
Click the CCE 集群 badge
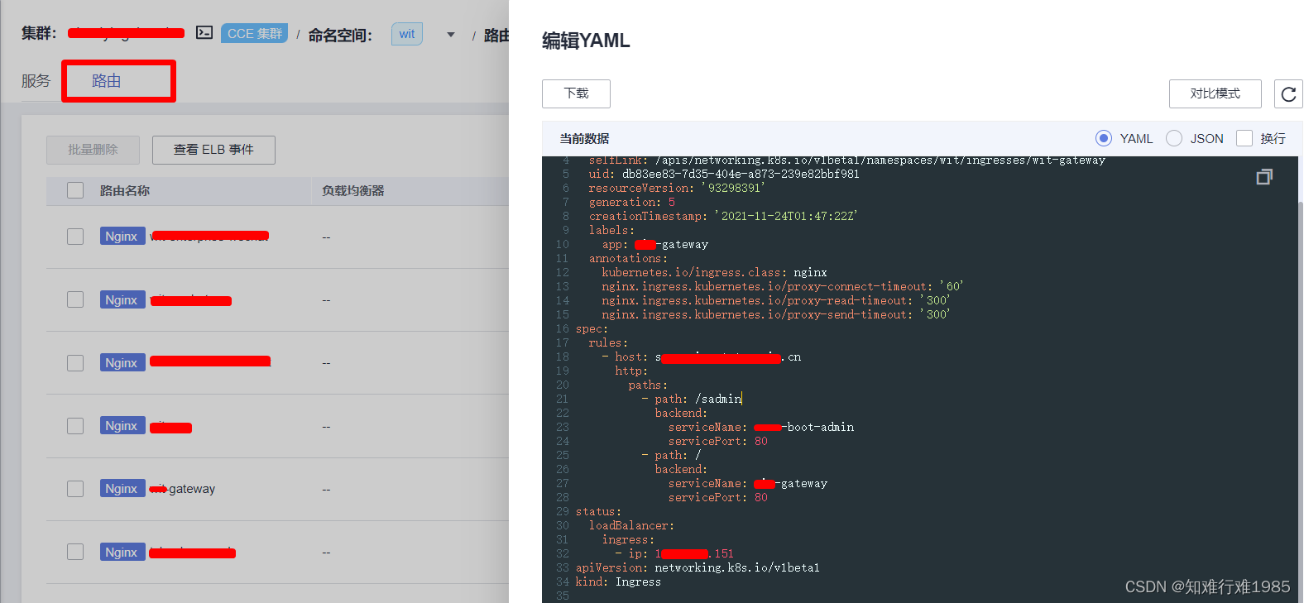point(255,34)
